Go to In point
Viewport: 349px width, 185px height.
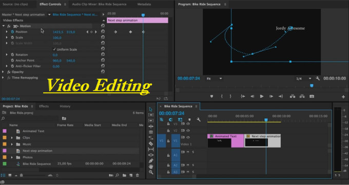coord(243,96)
